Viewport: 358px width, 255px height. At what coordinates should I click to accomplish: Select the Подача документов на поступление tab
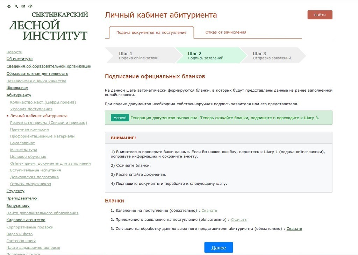pyautogui.click(x=151, y=33)
